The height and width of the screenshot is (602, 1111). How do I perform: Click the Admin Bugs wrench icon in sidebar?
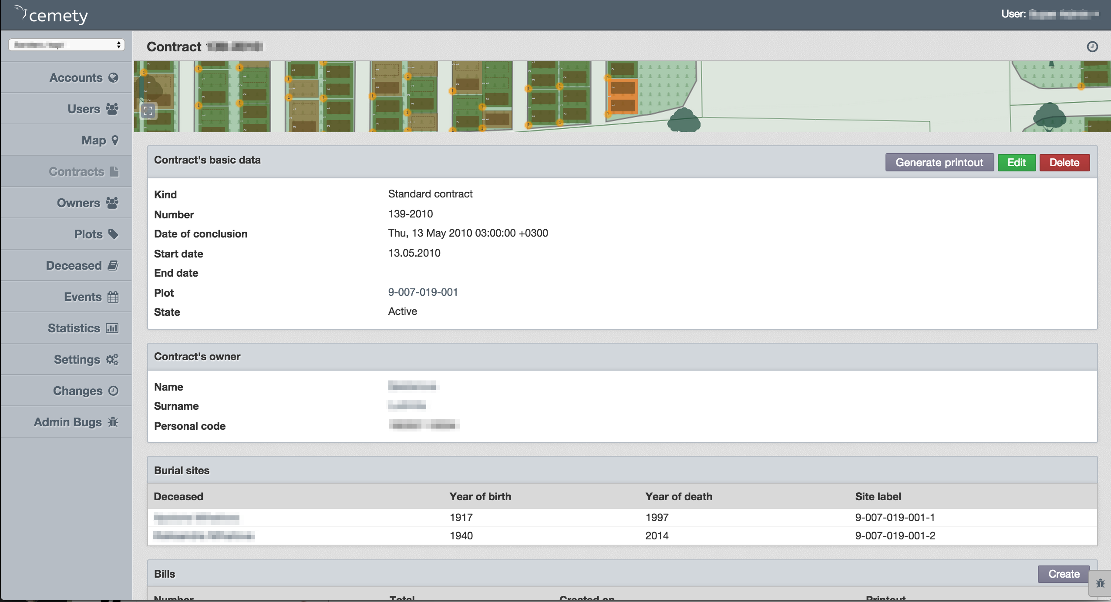tap(113, 422)
